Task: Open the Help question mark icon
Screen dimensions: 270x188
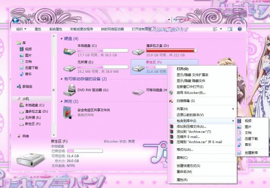Action: (x=239, y=29)
